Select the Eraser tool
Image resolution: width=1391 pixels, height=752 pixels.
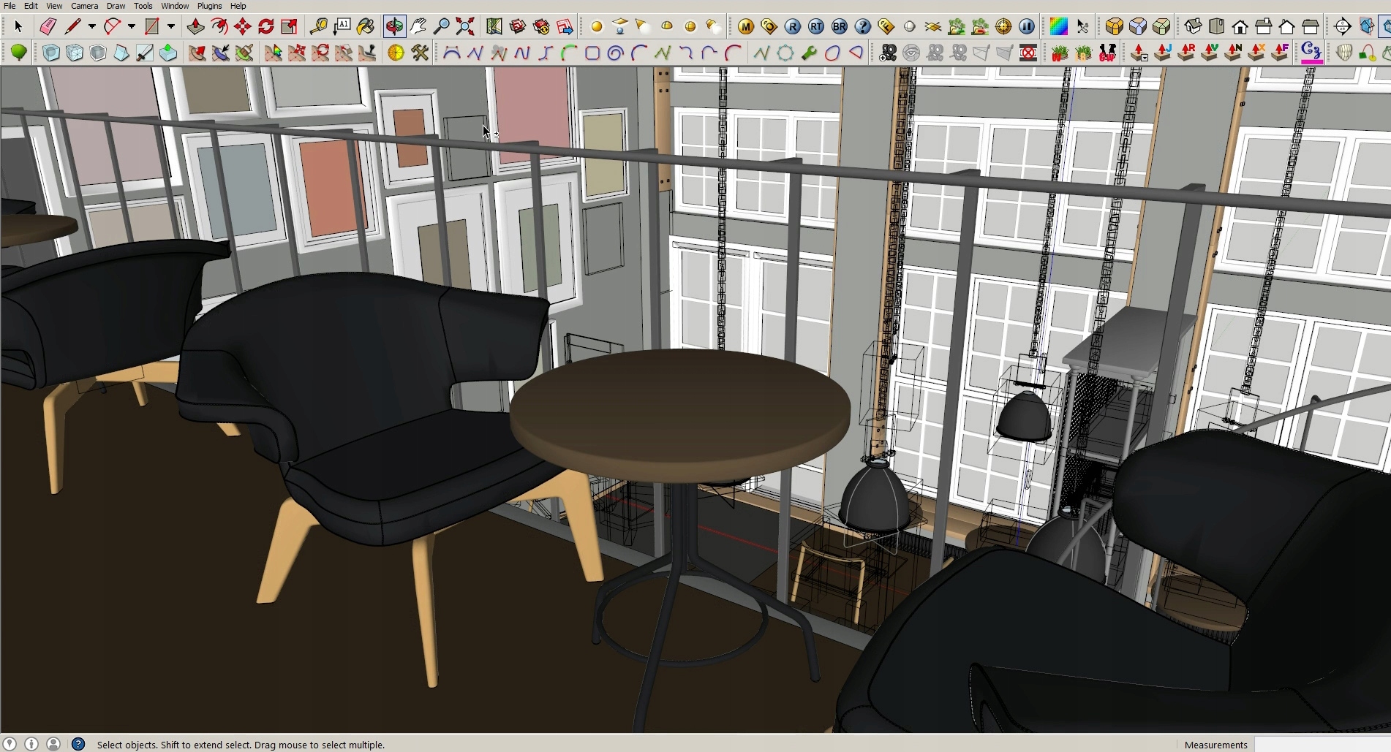pyautogui.click(x=48, y=27)
